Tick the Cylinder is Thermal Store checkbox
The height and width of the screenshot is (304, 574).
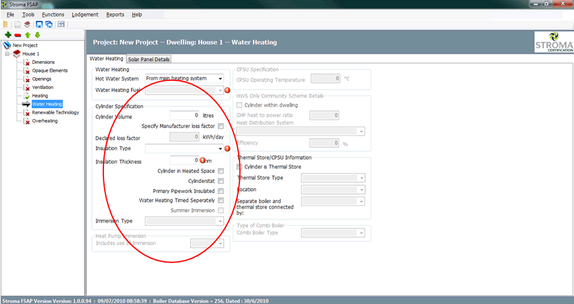coord(239,167)
